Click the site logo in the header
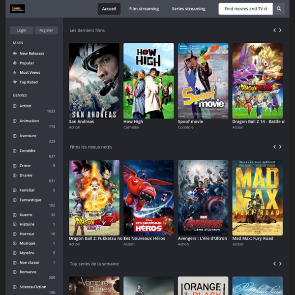The width and height of the screenshot is (295, 295). [x=17, y=9]
